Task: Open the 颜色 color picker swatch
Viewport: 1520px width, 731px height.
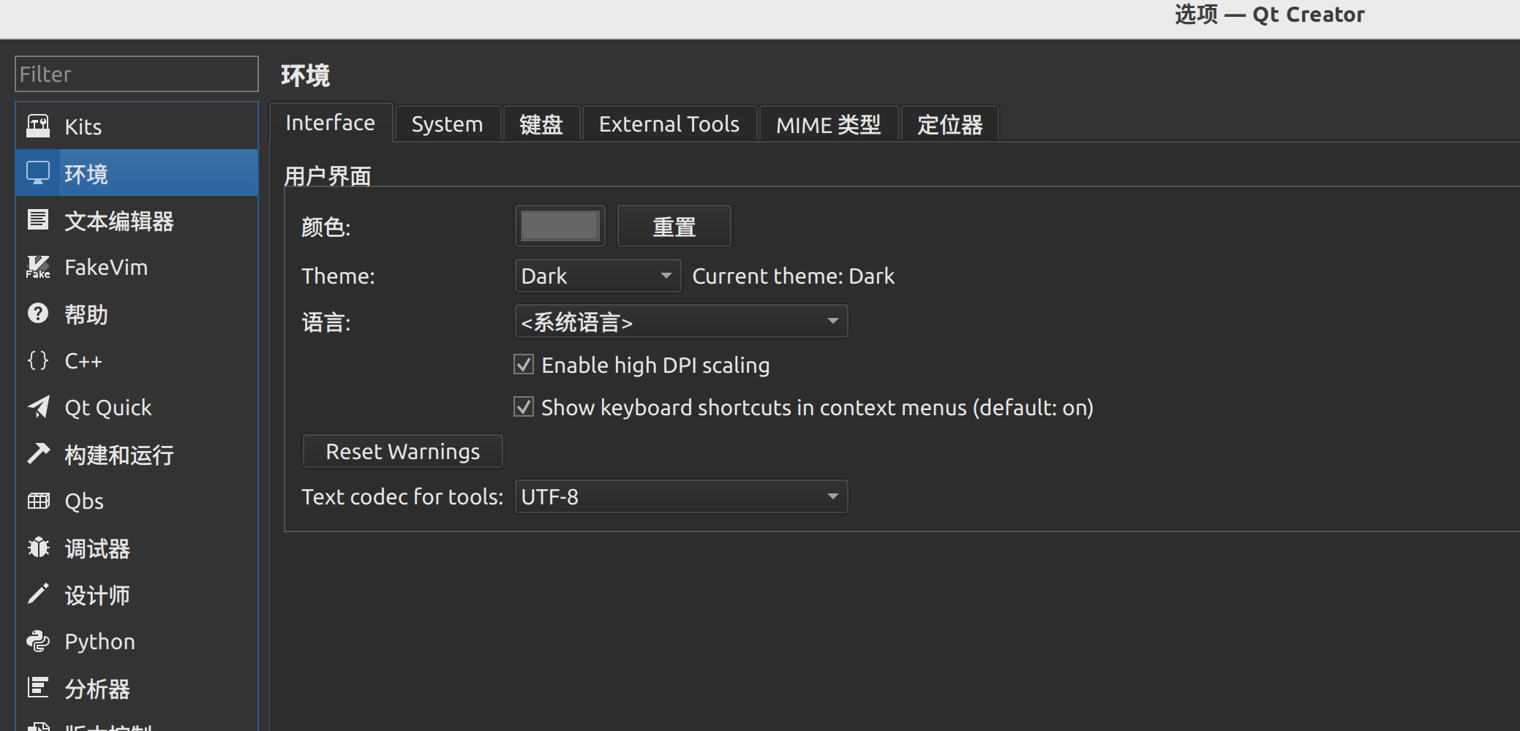Action: (560, 226)
